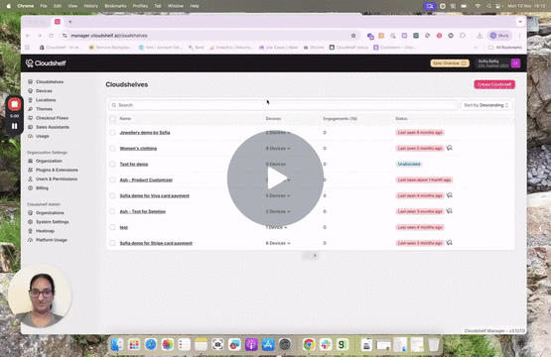This screenshot has height=357, width=551.
Task: Check the Ash - Test for Deletion row checkbox
Action: tap(112, 211)
